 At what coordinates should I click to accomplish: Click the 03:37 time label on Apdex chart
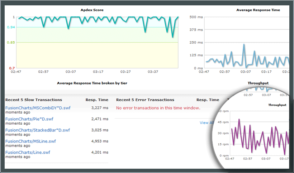(x=153, y=72)
